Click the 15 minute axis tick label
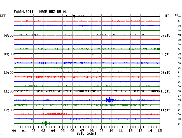 tap(160, 131)
